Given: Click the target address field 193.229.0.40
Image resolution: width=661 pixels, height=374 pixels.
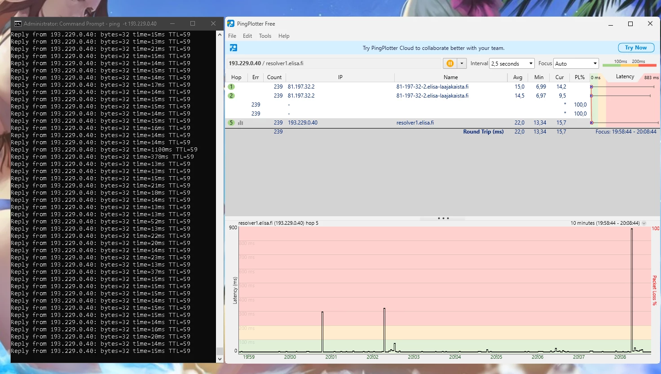Looking at the screenshot, I should click(334, 63).
